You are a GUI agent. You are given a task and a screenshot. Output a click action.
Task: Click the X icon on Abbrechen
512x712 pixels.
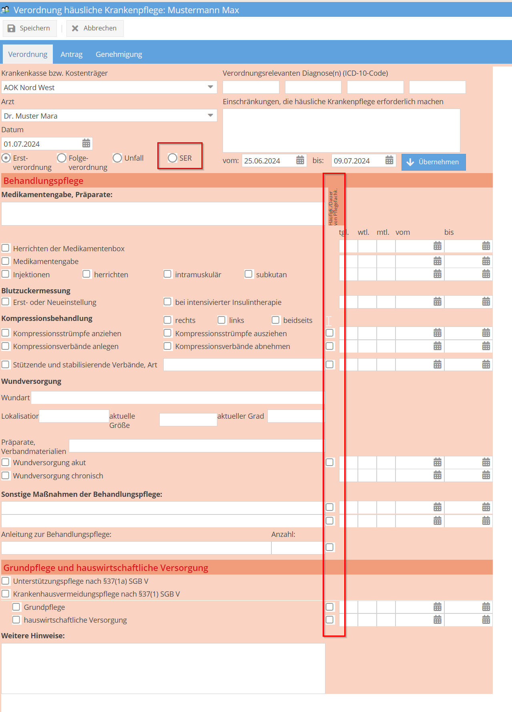point(75,28)
